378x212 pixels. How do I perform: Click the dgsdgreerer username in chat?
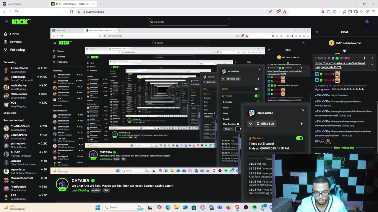[323, 89]
